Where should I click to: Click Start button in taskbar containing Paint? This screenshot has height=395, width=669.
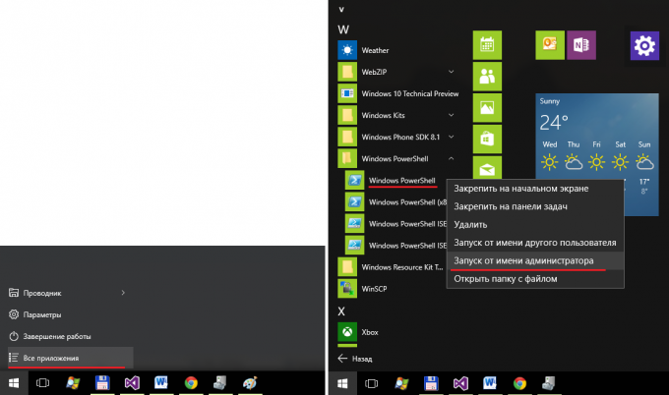pos(14,383)
